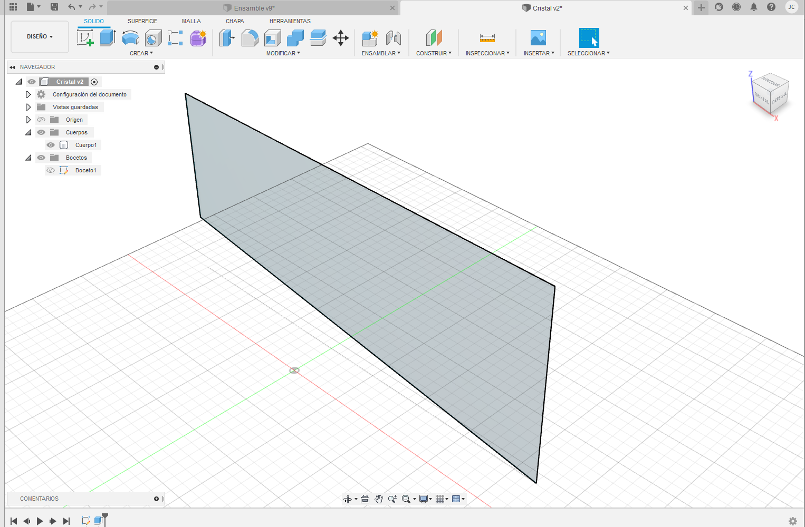
Task: Click the Look At tool in navigation bar
Action: click(365, 499)
